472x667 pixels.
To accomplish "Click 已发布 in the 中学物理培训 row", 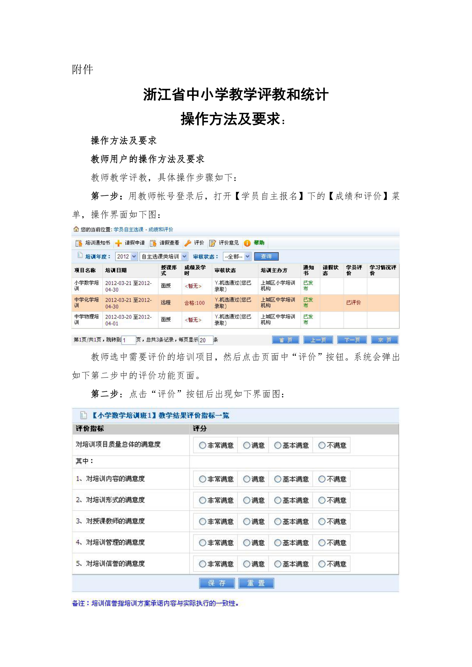I will pyautogui.click(x=308, y=319).
